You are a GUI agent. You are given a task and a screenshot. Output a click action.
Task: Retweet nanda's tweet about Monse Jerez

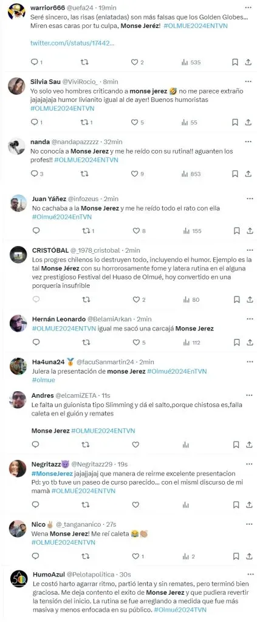84,173
